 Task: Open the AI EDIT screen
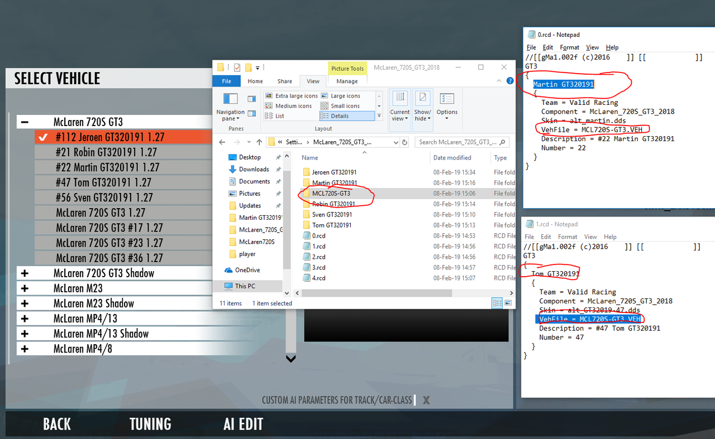243,424
